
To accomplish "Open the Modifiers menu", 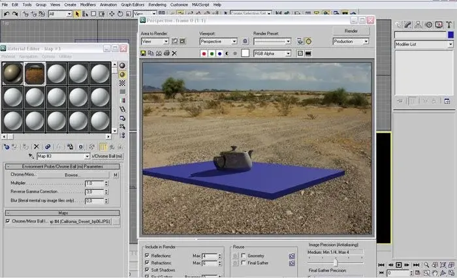I will pos(88,5).
